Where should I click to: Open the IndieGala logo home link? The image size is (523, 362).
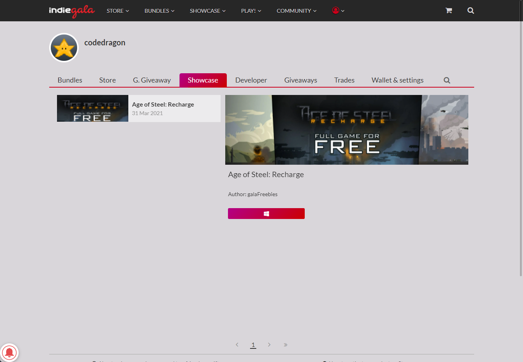pos(72,11)
